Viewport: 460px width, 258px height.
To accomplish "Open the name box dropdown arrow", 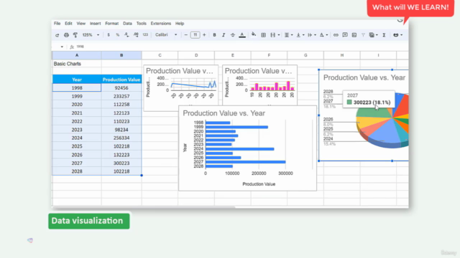I will coord(62,47).
